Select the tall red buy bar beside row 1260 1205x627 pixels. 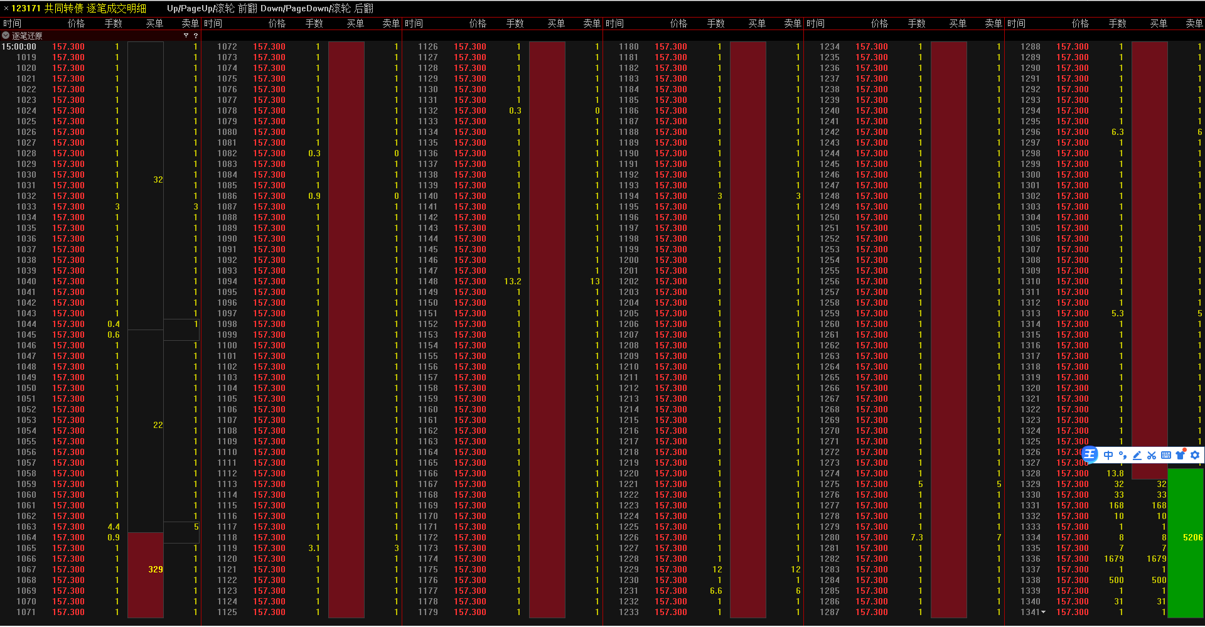(949, 330)
